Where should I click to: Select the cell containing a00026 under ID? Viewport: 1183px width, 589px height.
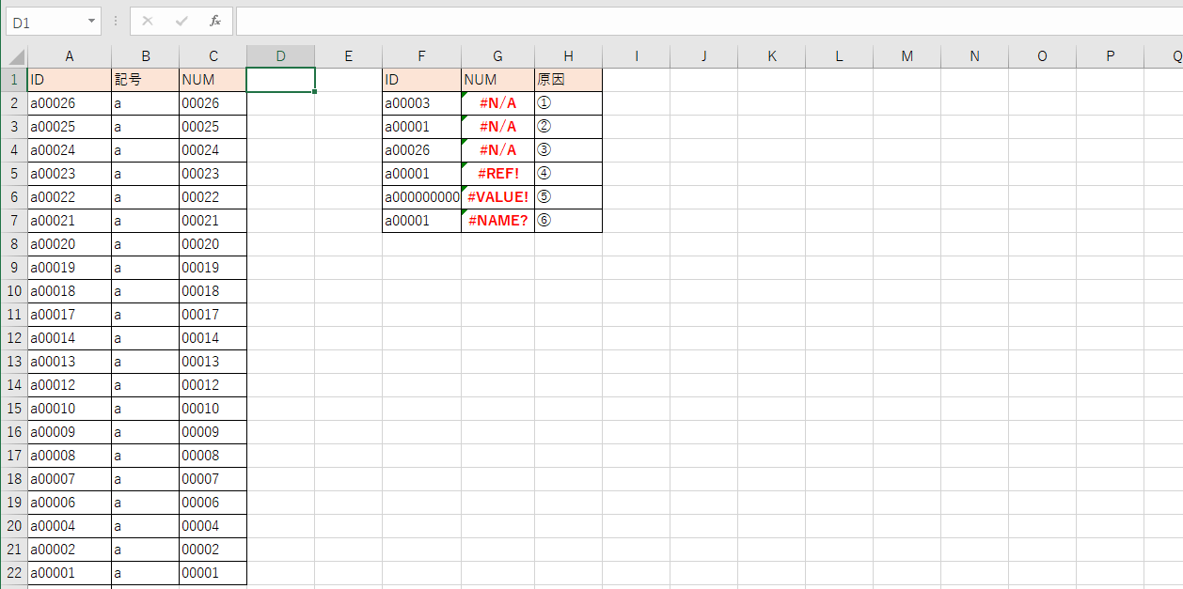(x=69, y=102)
